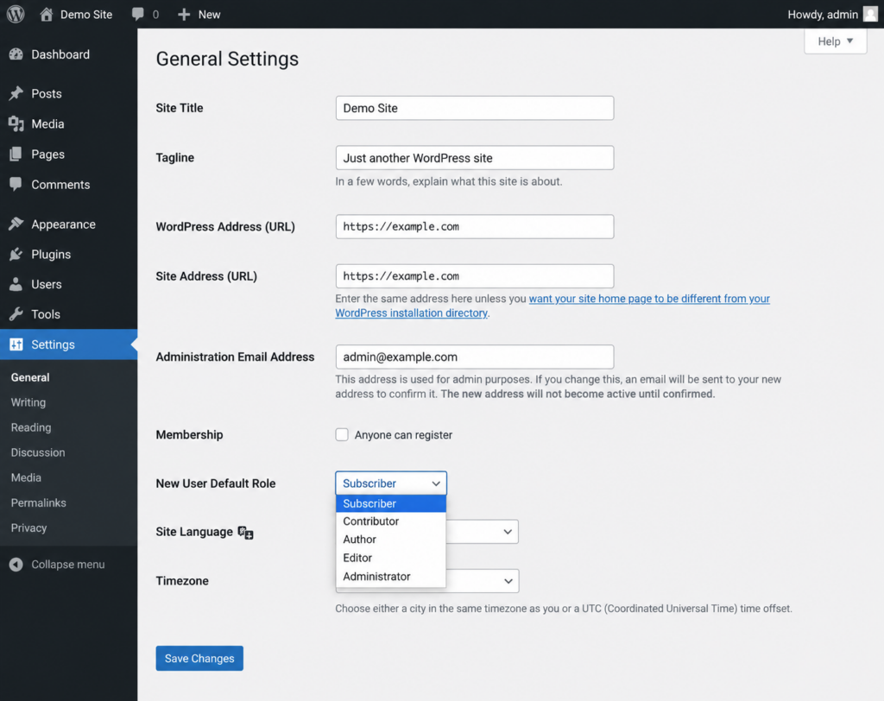Click the Membership field label
The image size is (884, 701).
[189, 434]
